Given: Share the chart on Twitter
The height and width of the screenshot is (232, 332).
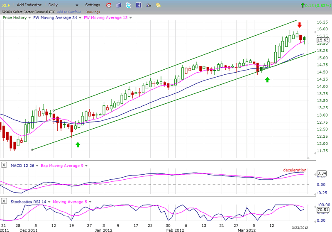Looking at the screenshot, I should tap(129, 5).
